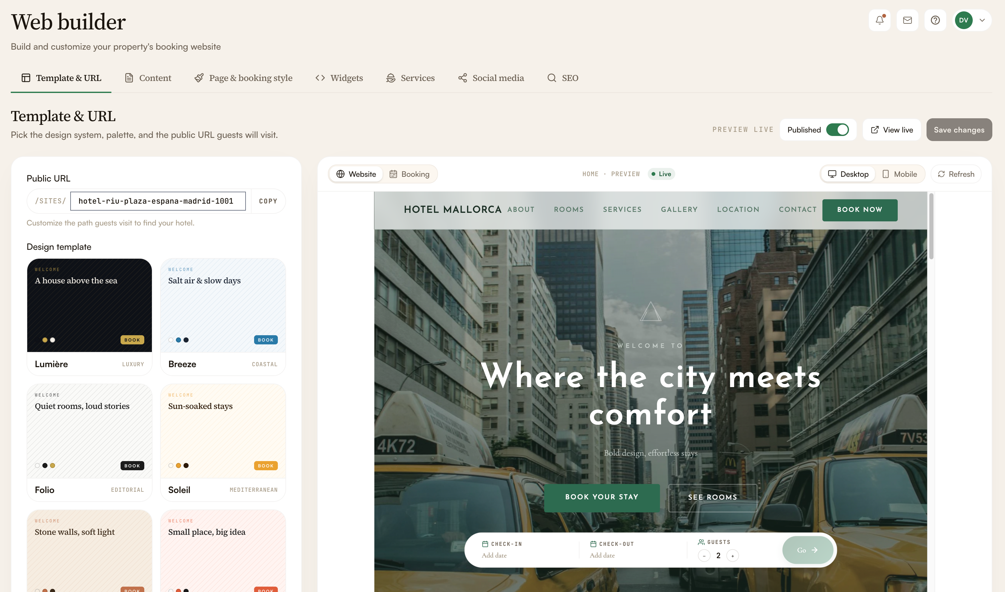Screen dimensions: 1005x592
Task: Open the notifications bell
Action: 879,20
